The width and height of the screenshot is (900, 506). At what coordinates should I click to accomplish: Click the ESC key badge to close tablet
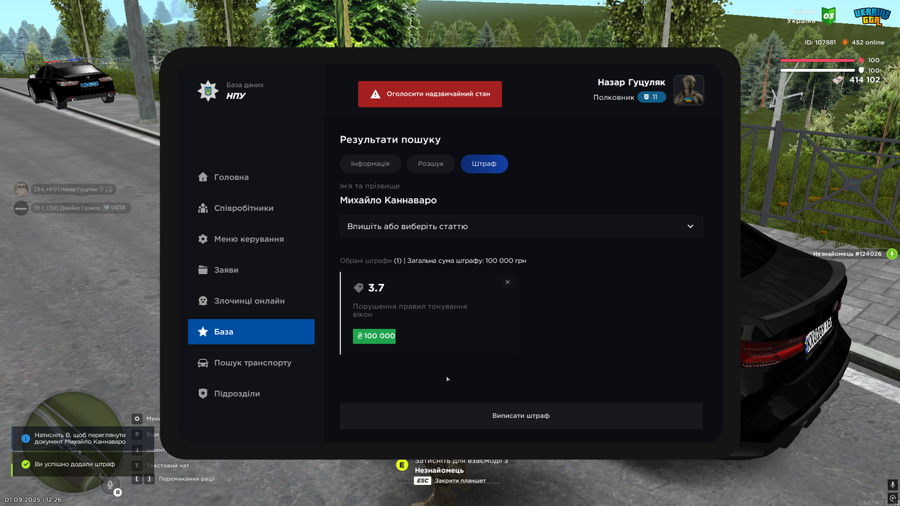point(423,481)
